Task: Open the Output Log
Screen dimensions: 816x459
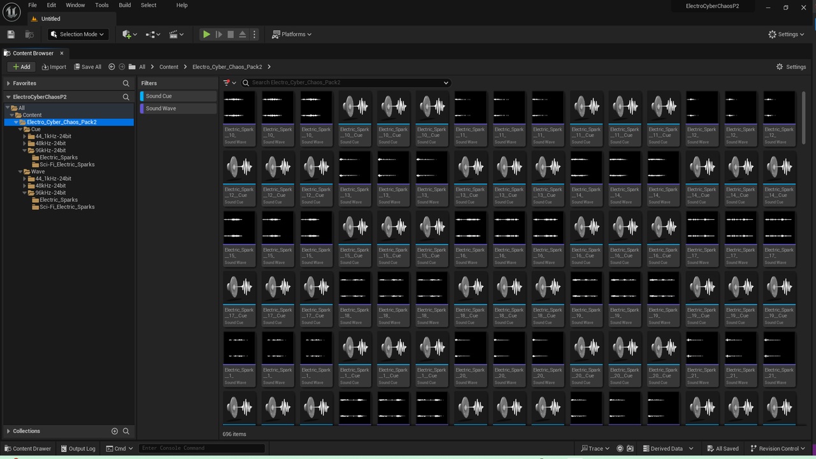Action: [78, 448]
